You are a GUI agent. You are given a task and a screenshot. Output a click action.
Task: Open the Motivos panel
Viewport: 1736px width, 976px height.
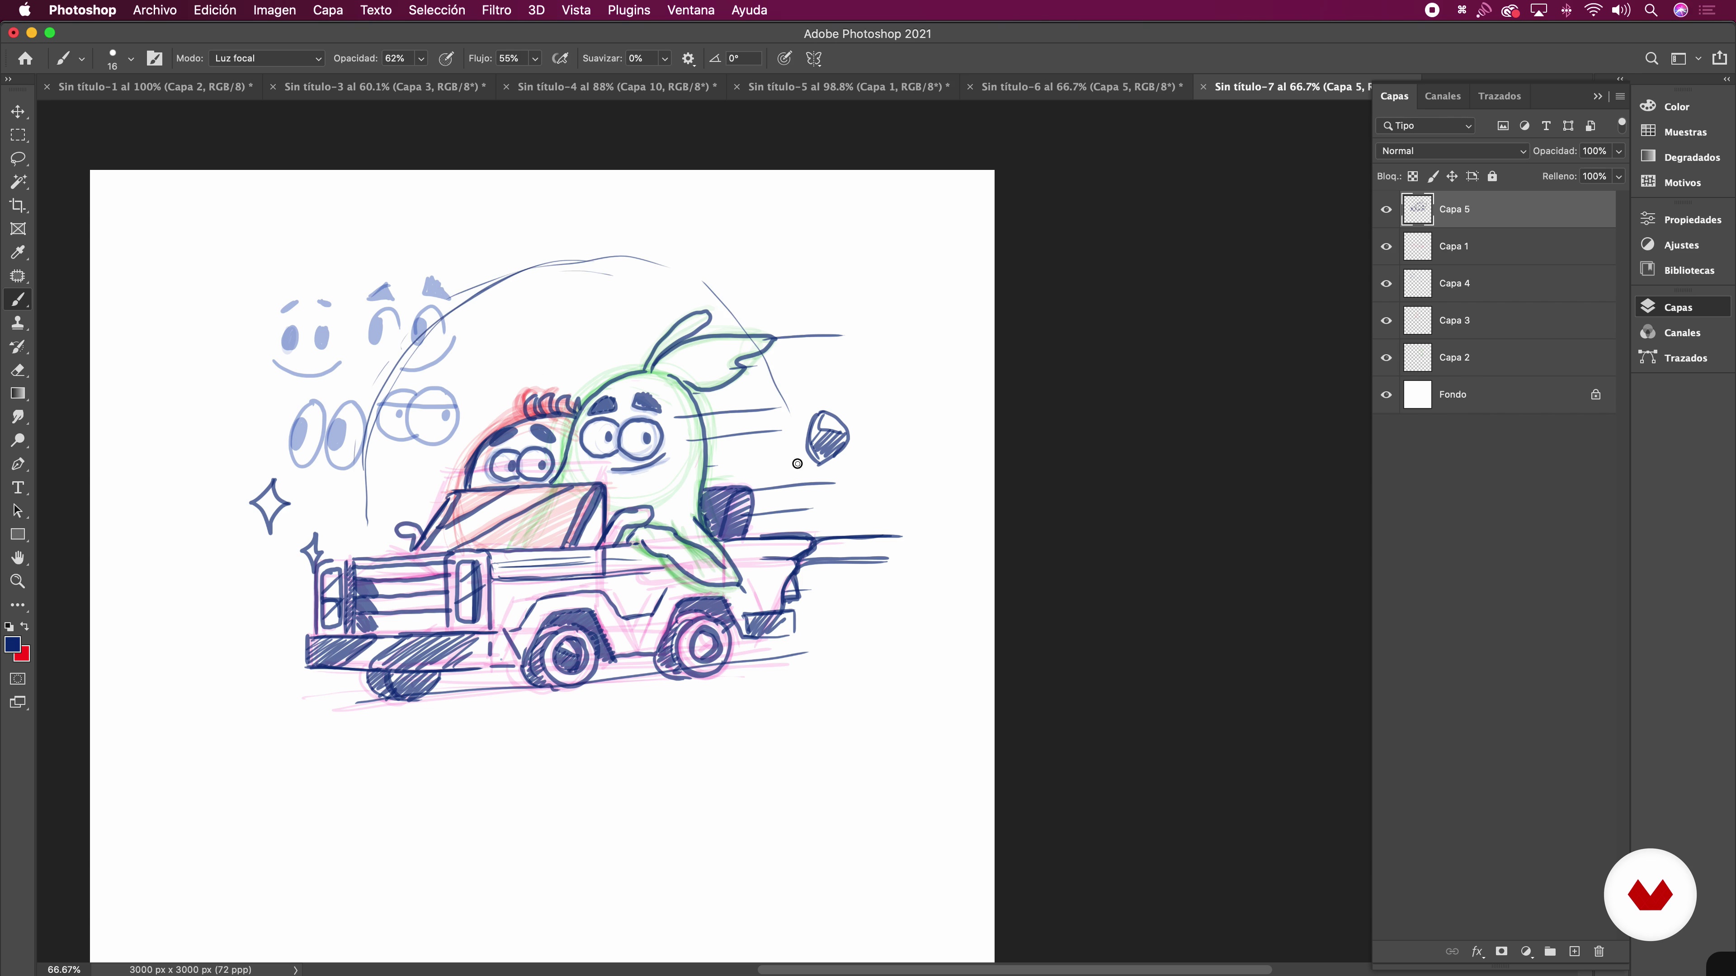coord(1681,183)
